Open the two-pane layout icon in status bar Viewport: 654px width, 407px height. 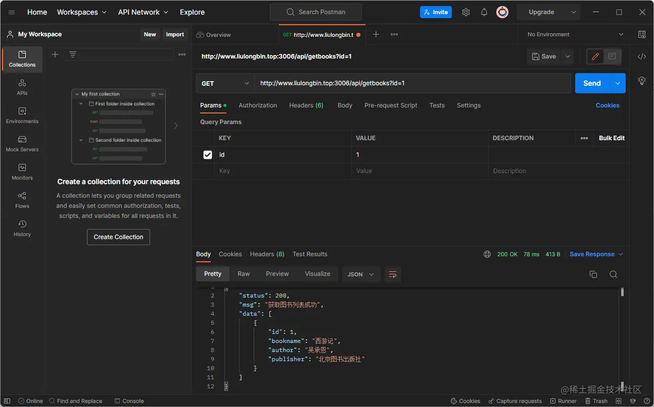coord(619,401)
